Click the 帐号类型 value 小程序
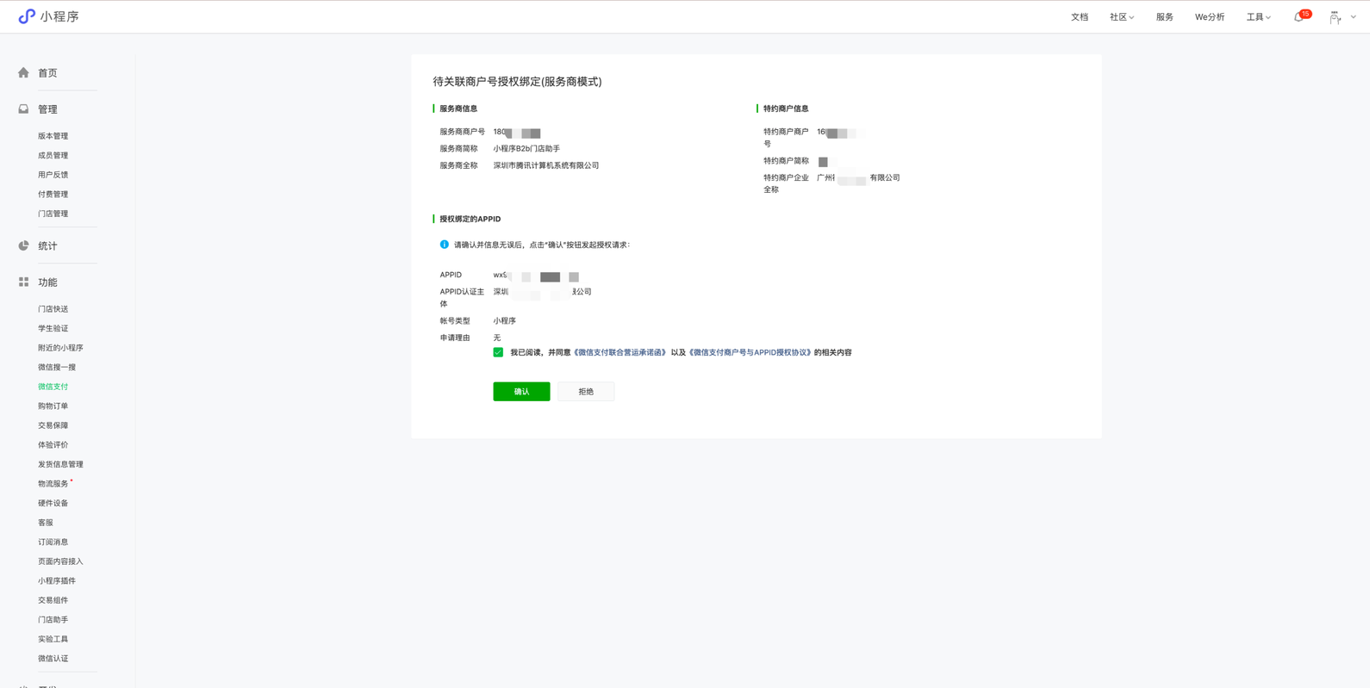 coord(504,321)
